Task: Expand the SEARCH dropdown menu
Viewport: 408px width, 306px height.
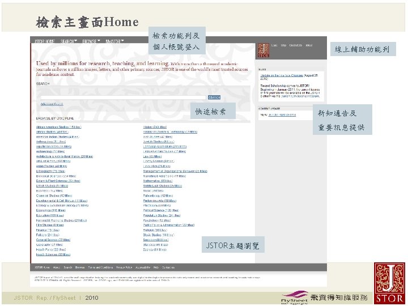Action: click(x=69, y=41)
